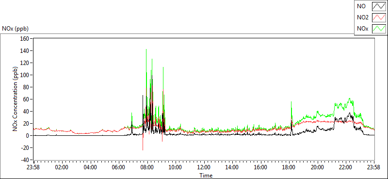388x179 pixels.
Task: Click the 0 value on Y axis
Action: coord(28,136)
